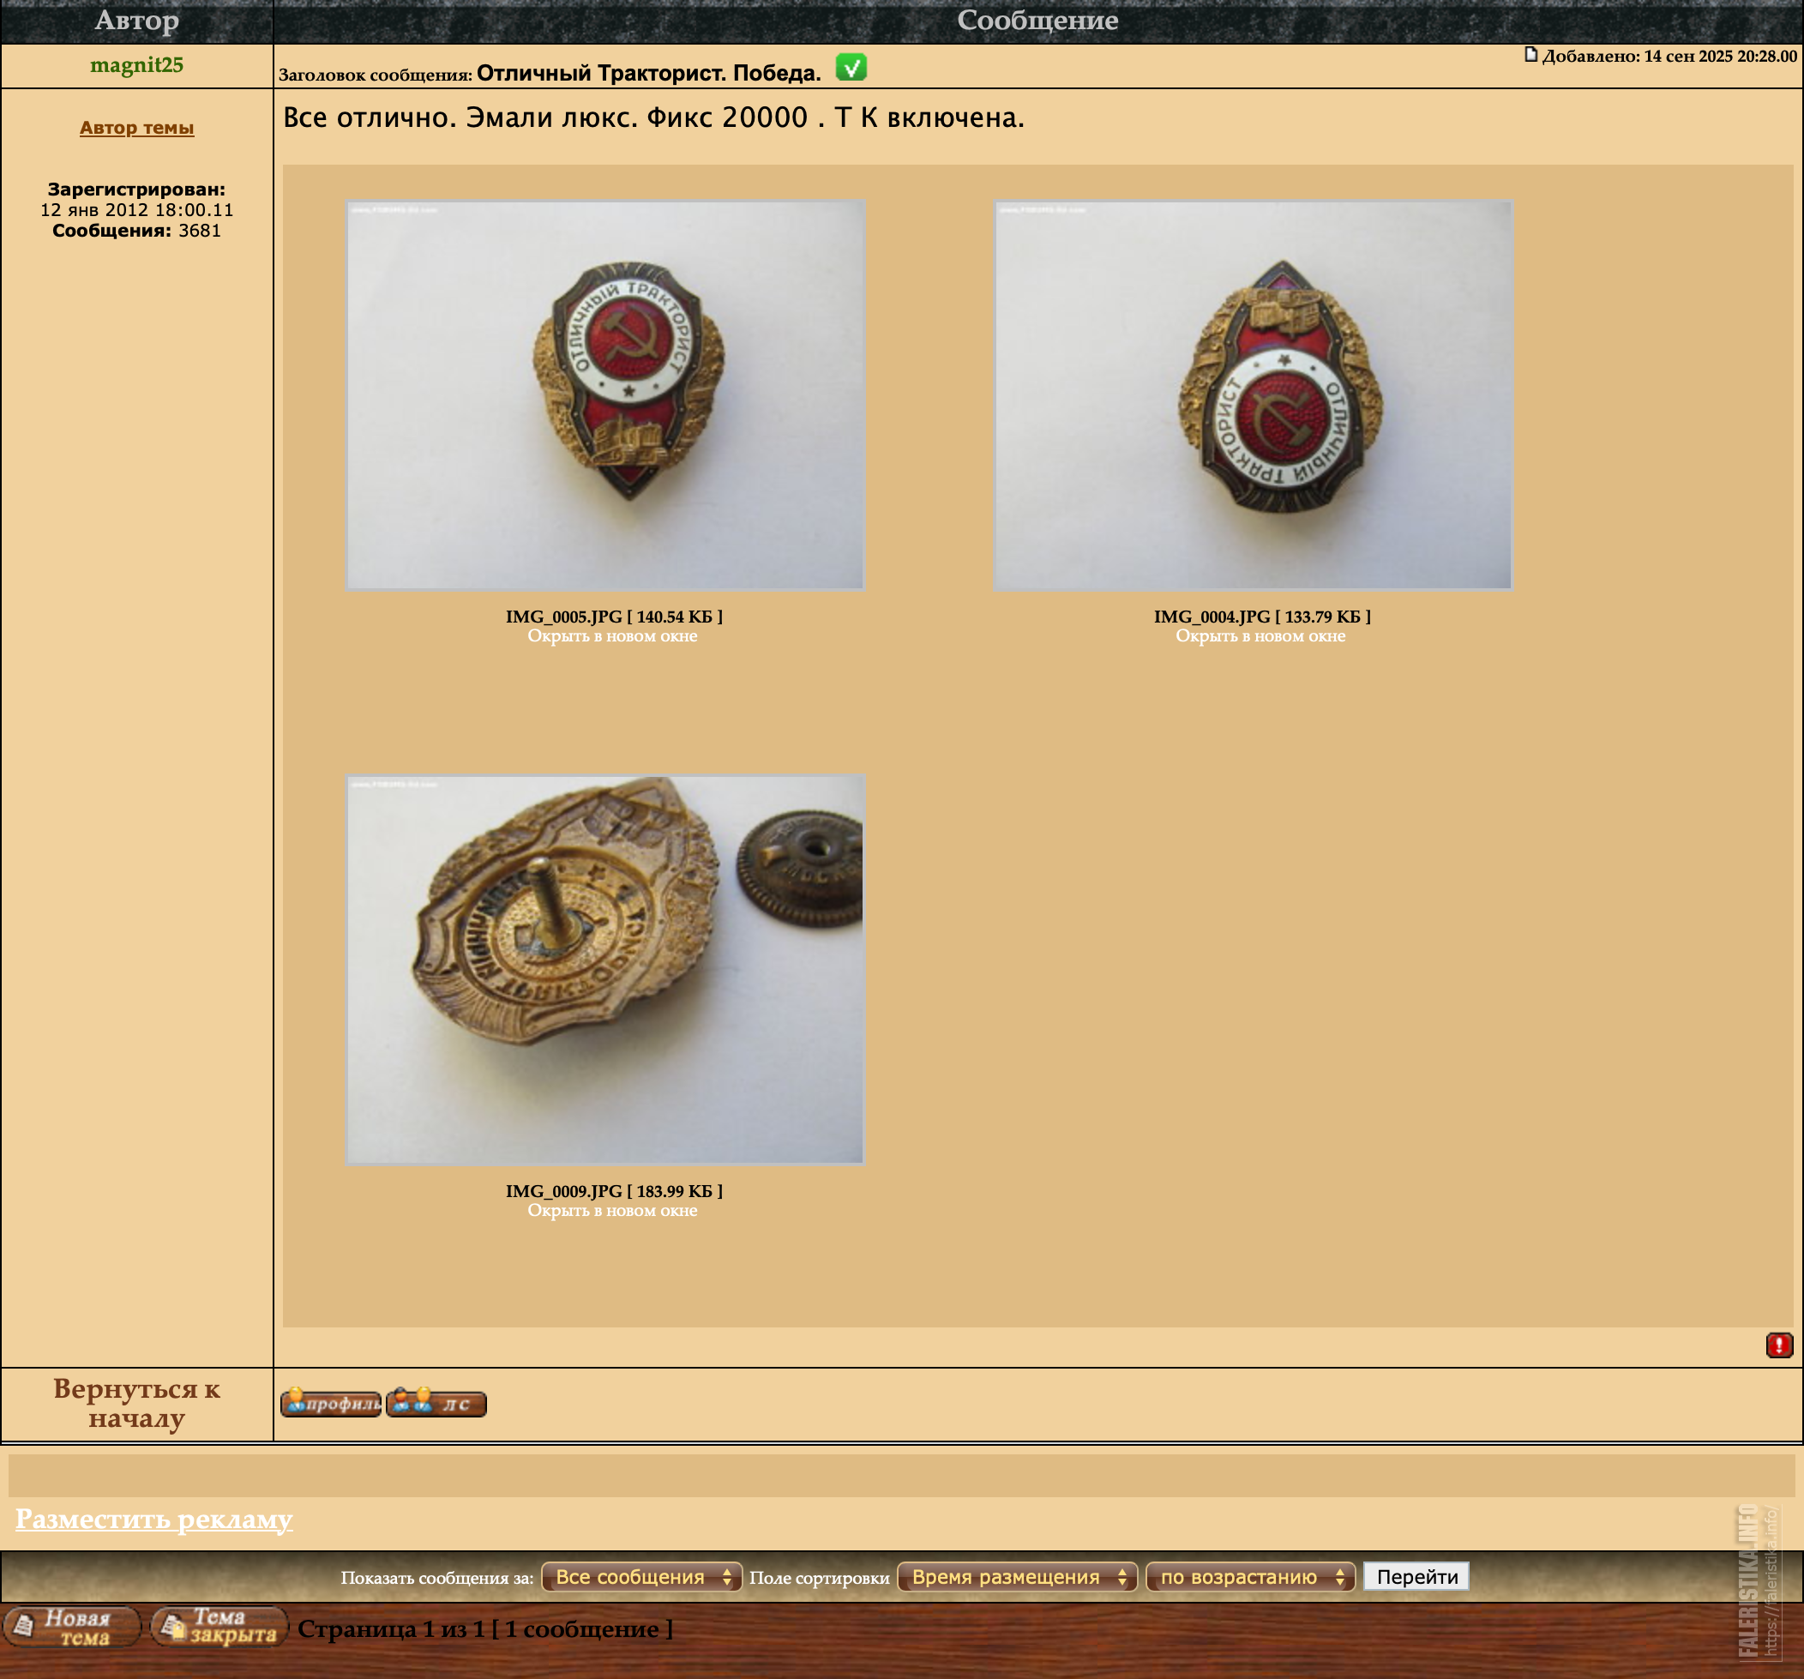1804x1679 pixels.
Task: Open the IMG_0004.JPG upside-down badge thumbnail
Action: 1253,394
